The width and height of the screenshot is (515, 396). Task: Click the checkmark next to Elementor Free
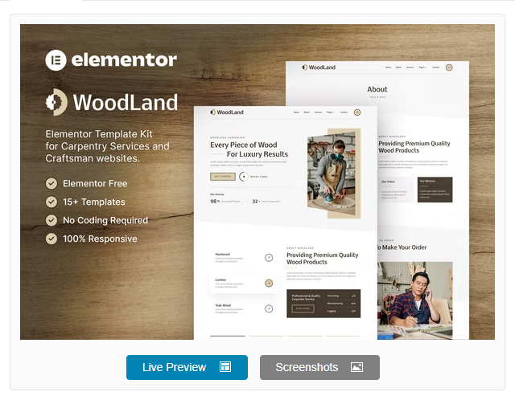(51, 183)
